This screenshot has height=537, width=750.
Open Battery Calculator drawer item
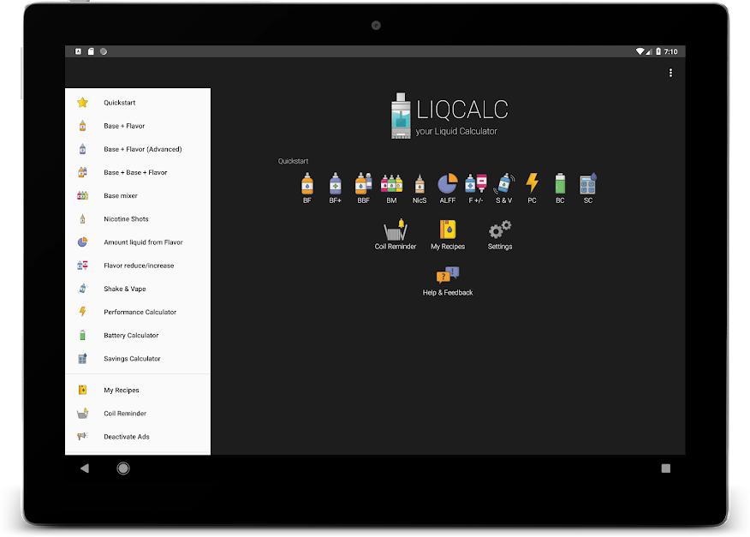[138, 336]
